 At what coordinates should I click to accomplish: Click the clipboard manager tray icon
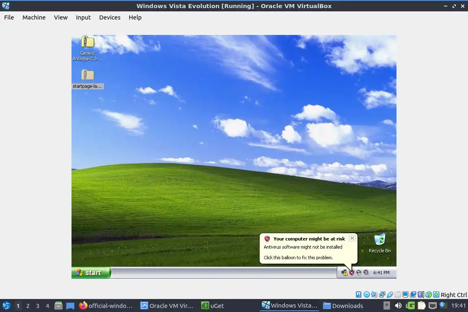(421, 305)
